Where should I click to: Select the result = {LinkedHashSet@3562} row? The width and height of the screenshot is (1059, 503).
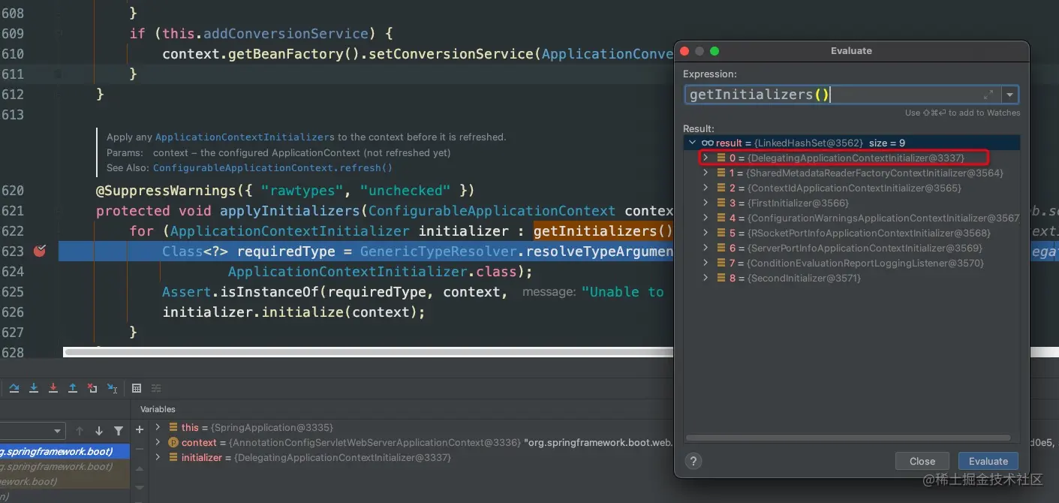pos(851,143)
